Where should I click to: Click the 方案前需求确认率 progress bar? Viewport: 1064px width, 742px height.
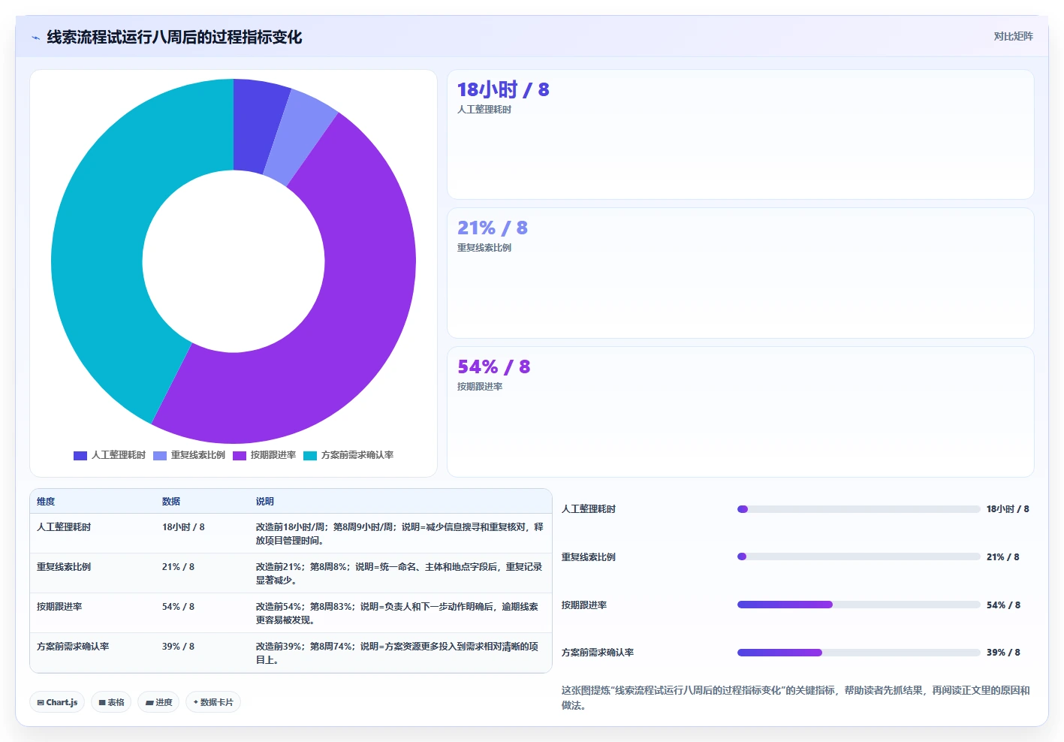pyautogui.click(x=859, y=653)
